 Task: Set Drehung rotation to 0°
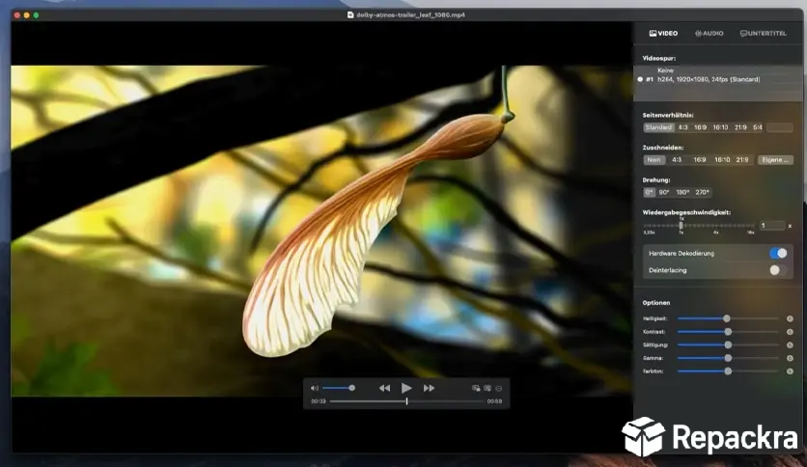click(649, 192)
